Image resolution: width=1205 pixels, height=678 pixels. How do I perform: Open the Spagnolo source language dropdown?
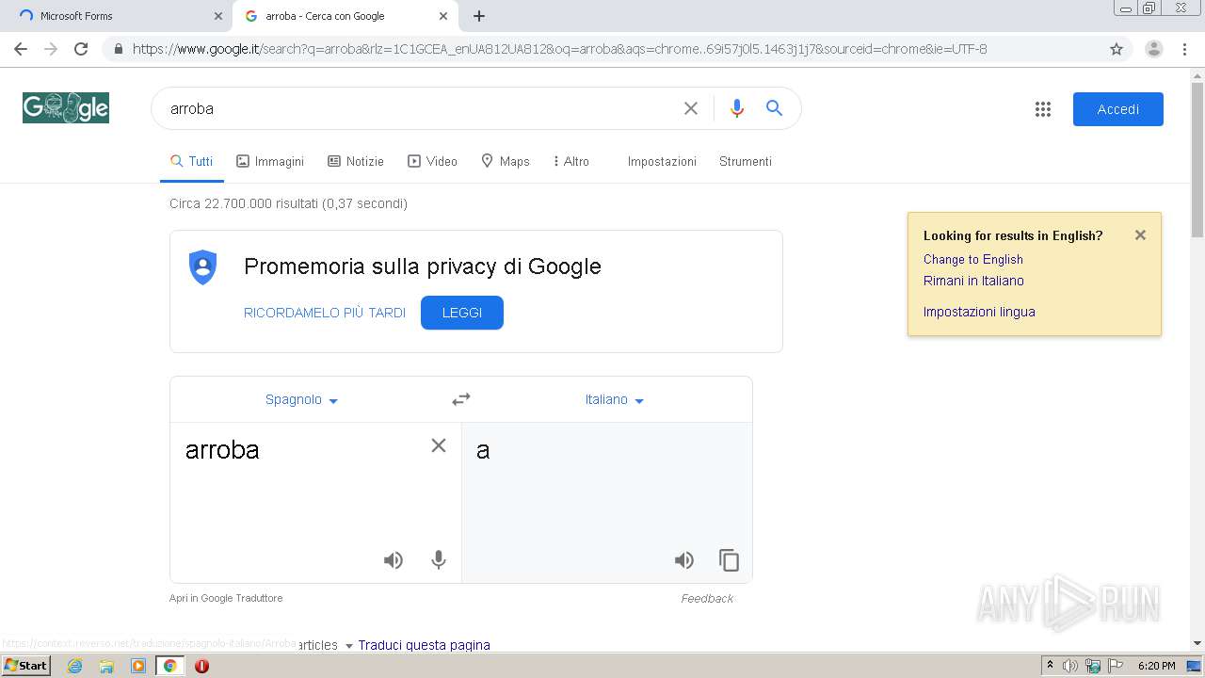[301, 399]
